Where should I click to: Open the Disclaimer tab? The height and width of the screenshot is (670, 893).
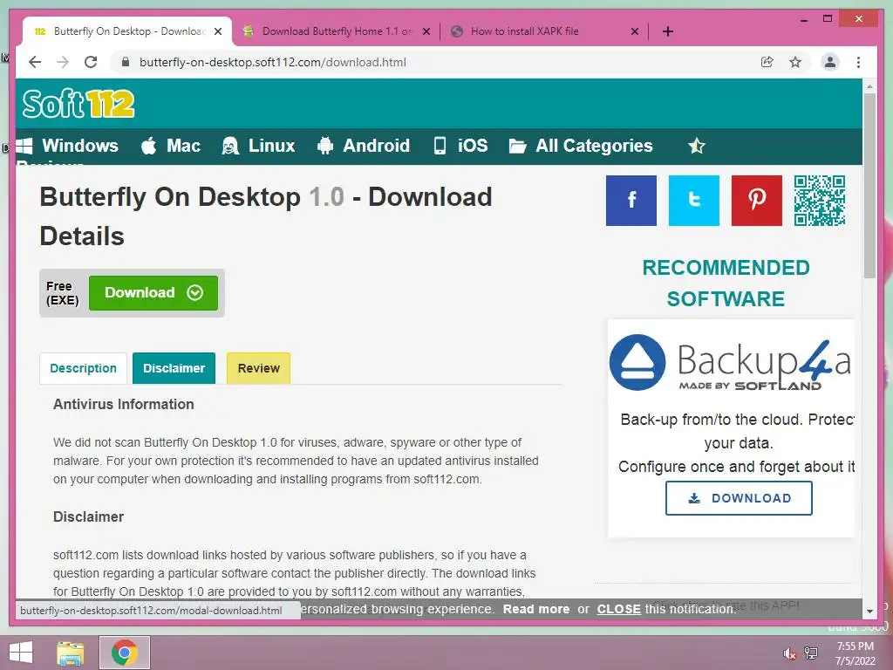(174, 368)
